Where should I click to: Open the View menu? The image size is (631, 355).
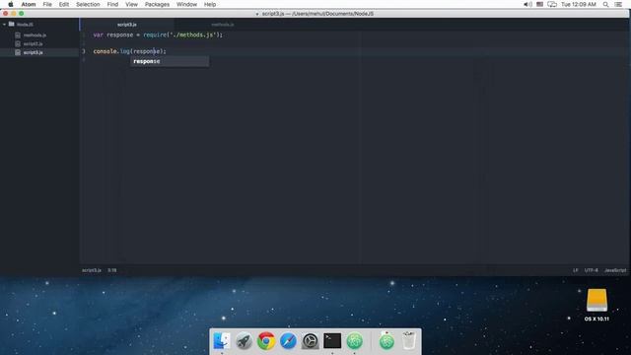coord(131,4)
